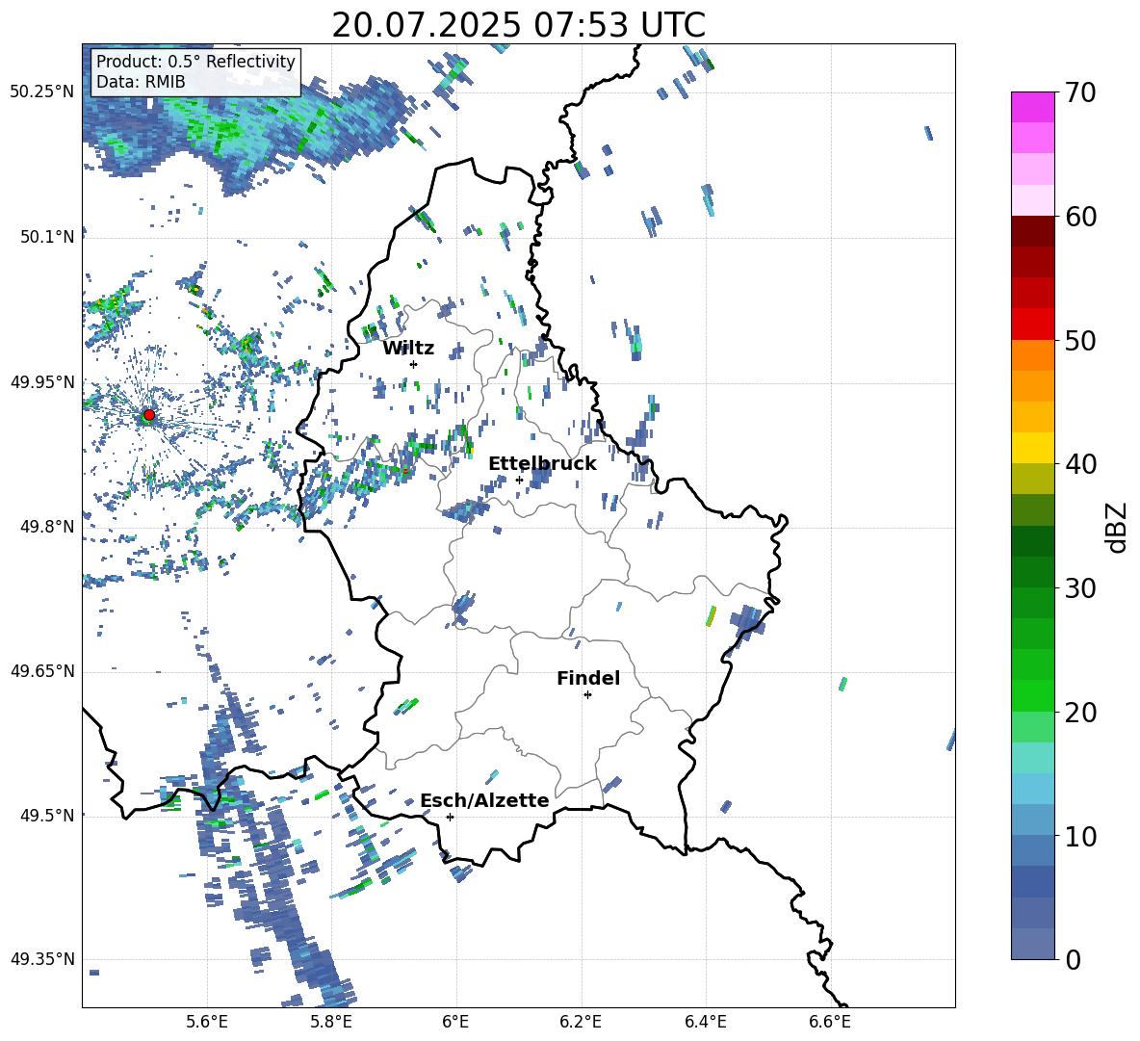Click the Ettelbruck city label

542,464
